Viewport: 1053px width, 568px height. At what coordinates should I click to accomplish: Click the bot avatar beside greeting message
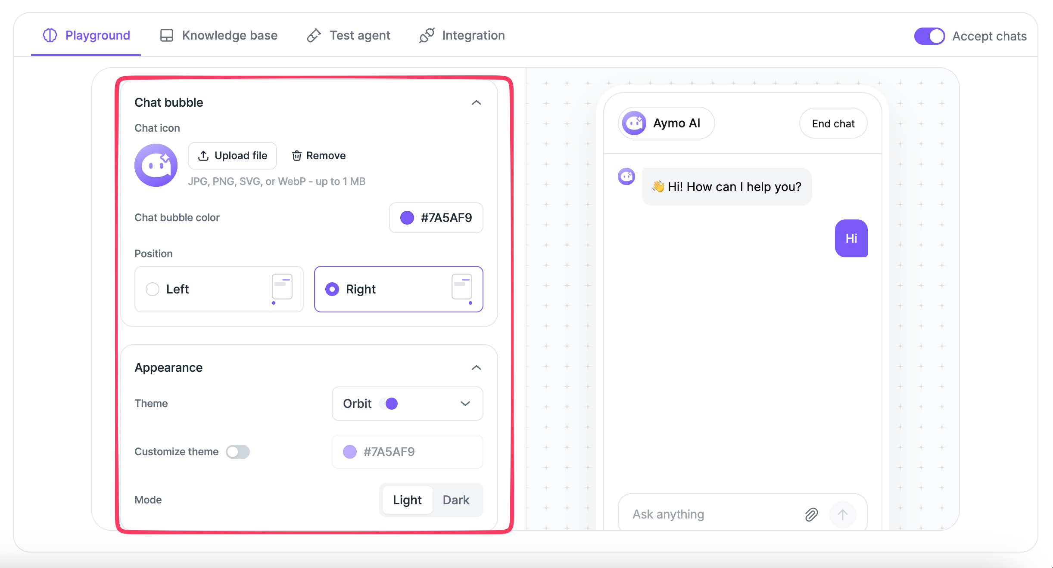[x=626, y=176]
